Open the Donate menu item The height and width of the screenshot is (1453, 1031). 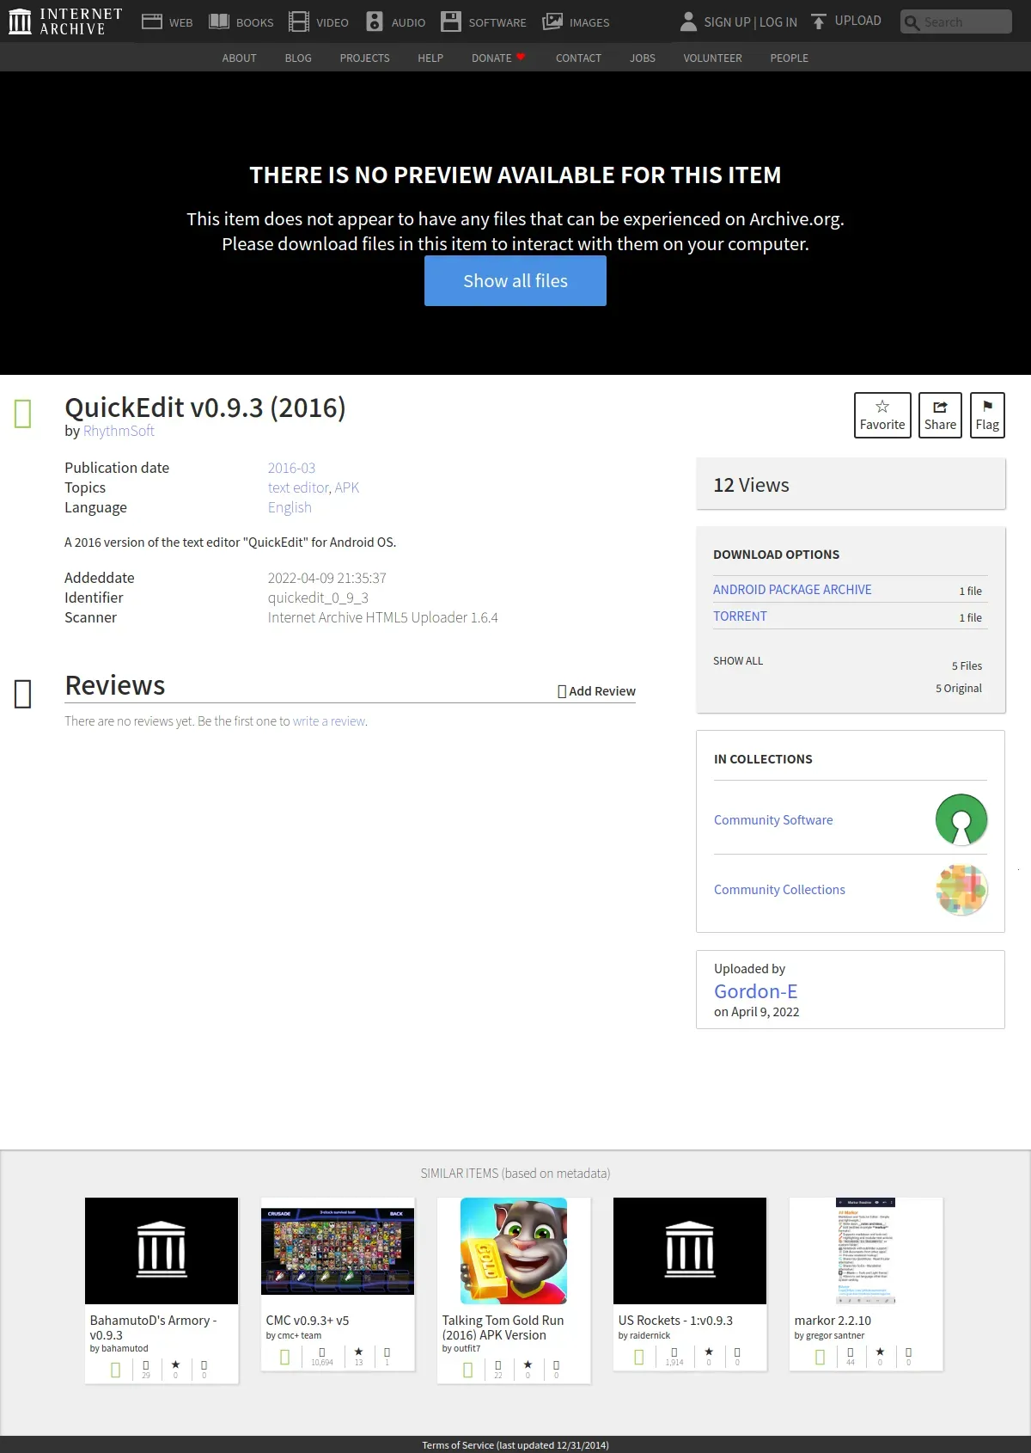498,58
